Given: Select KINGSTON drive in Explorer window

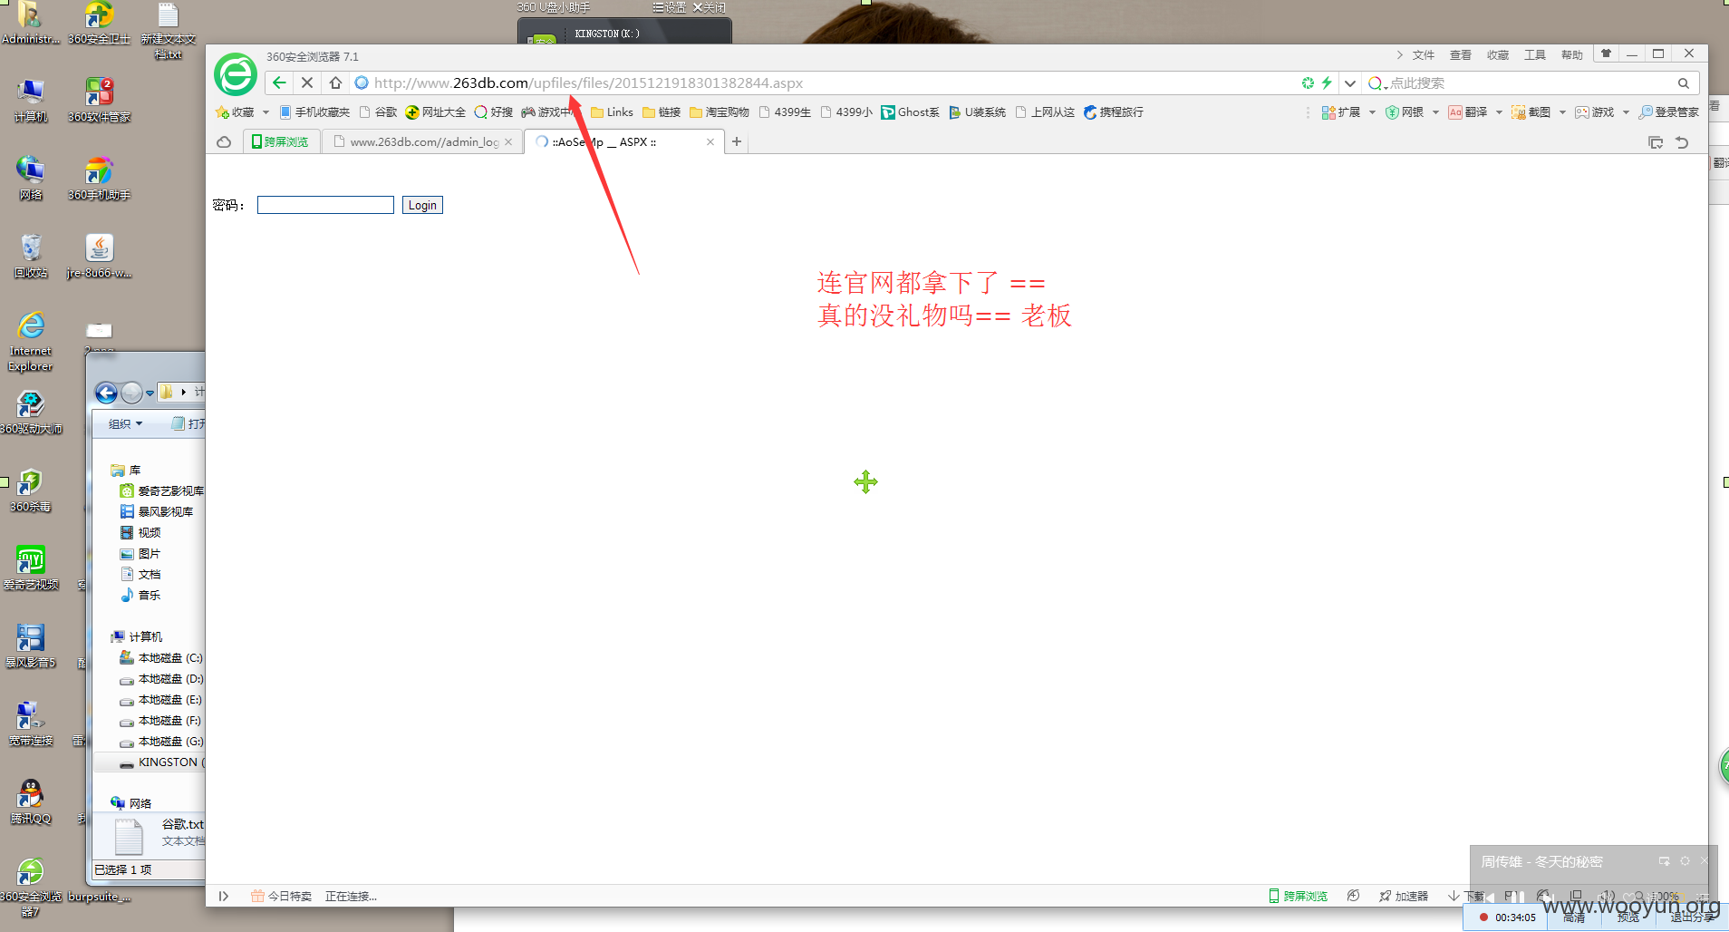Looking at the screenshot, I should 163,762.
